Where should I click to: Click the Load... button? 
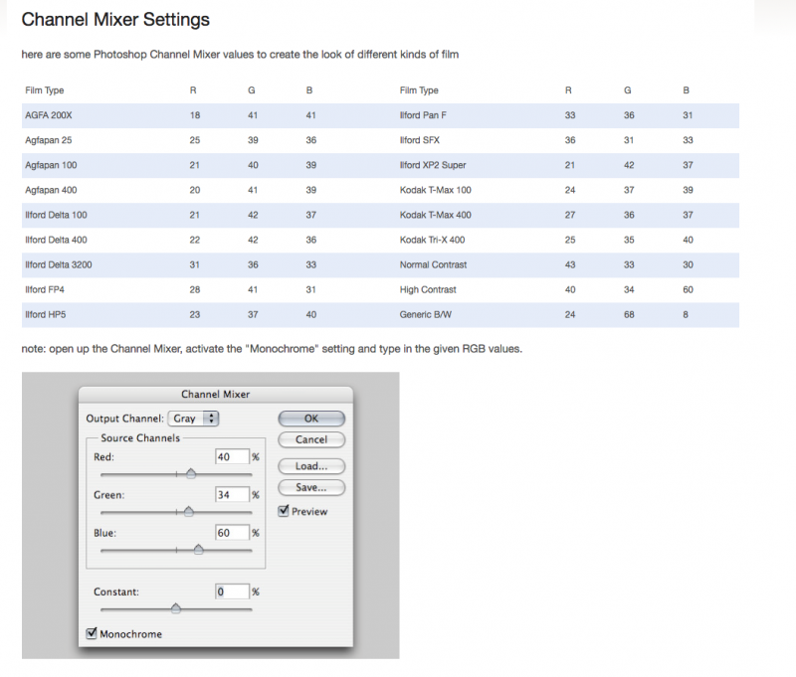click(311, 465)
